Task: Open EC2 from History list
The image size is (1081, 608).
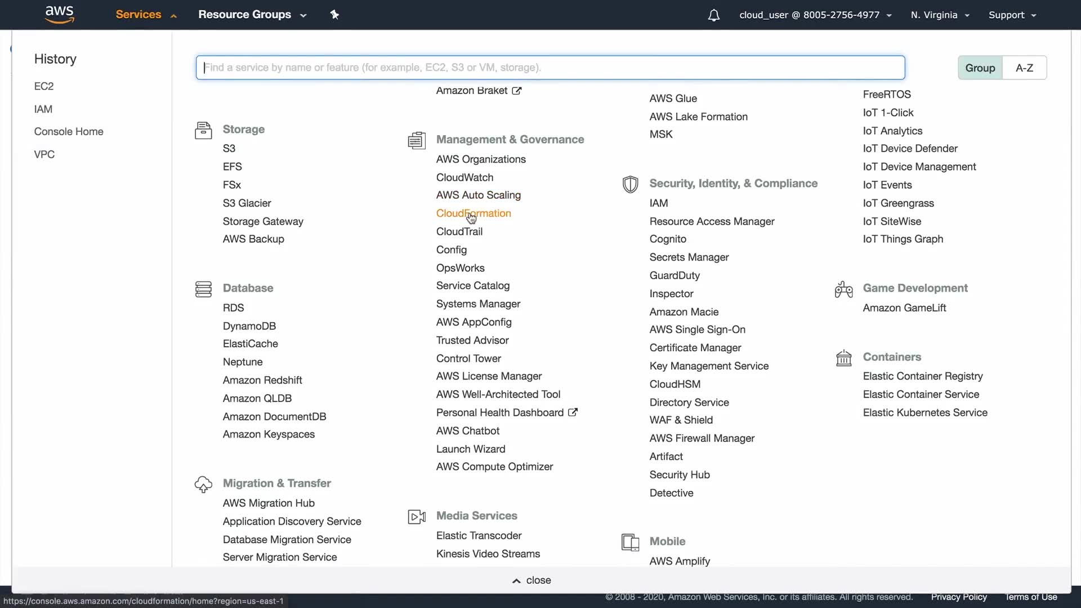Action: click(x=44, y=86)
